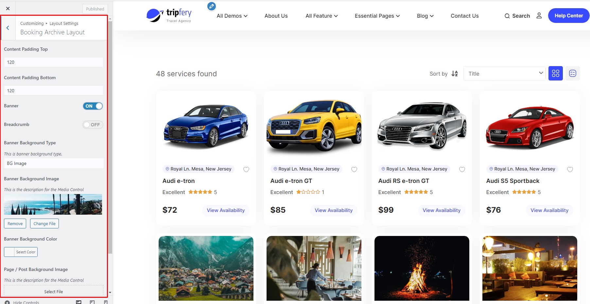
Task: Click Select File for Page / Post Background Image
Action: pyautogui.click(x=54, y=291)
